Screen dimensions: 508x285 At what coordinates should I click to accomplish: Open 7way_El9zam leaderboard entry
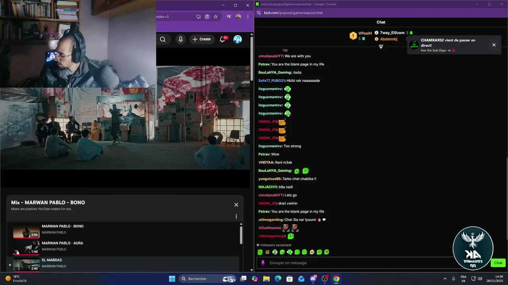[394, 33]
